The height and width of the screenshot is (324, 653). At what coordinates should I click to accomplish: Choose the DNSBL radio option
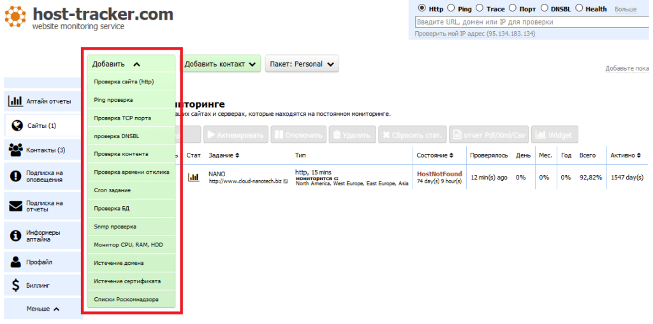point(545,9)
